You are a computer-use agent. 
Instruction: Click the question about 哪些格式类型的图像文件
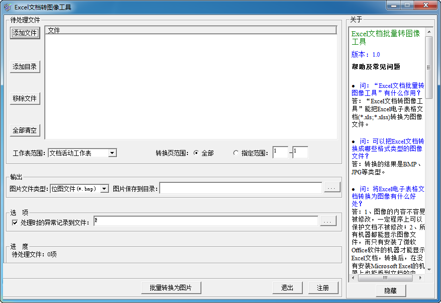pos(388,149)
